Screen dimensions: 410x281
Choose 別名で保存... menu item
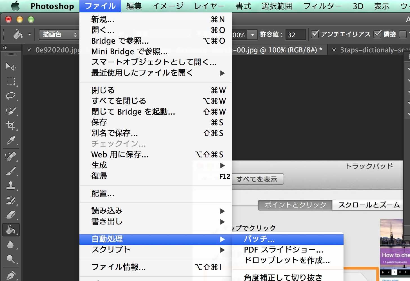coord(156,133)
